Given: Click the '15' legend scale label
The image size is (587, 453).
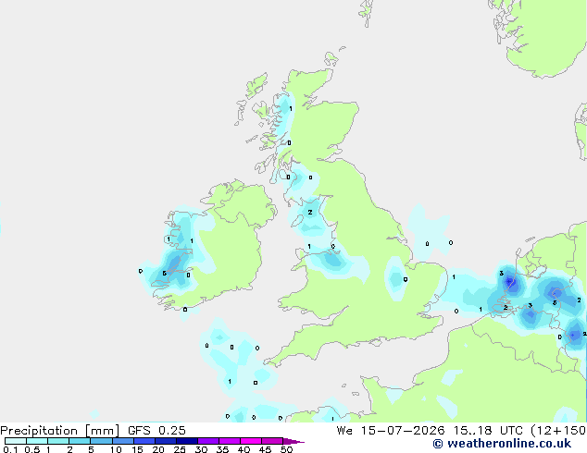Looking at the screenshot, I should (137, 449).
